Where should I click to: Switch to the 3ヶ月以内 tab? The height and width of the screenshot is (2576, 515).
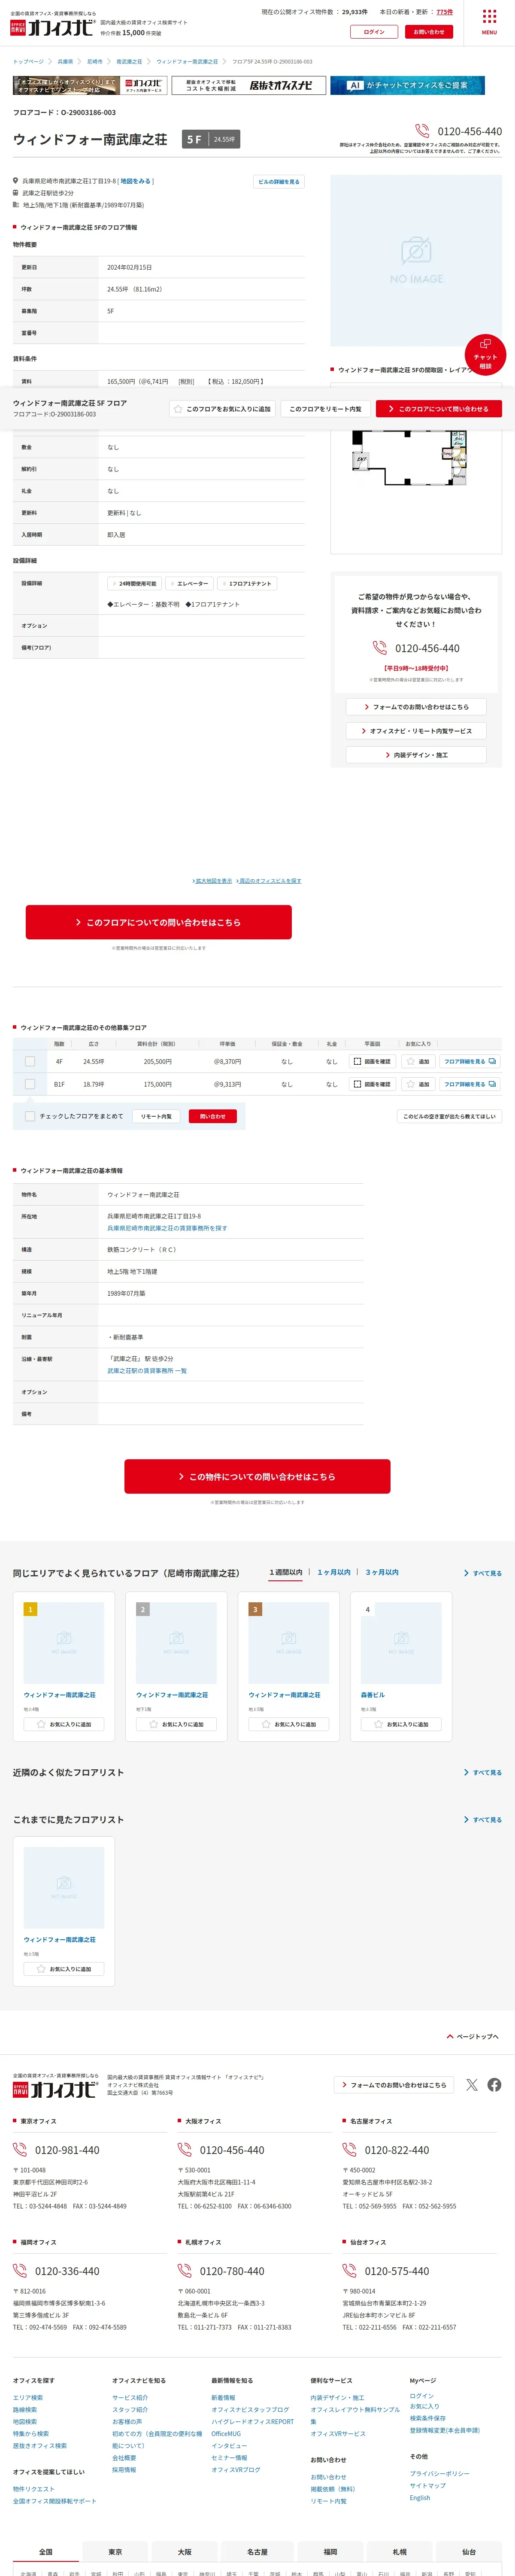[382, 1572]
